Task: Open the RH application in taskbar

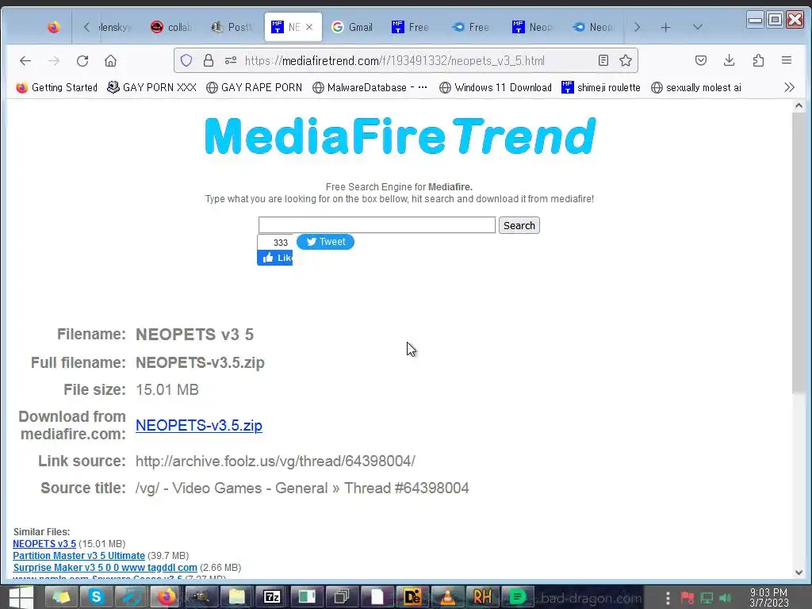Action: pos(482,596)
